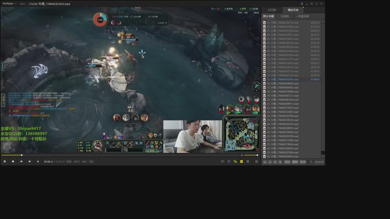Click the total playlist duration 29:23:55
This screenshot has height=219, width=390.
(x=319, y=162)
